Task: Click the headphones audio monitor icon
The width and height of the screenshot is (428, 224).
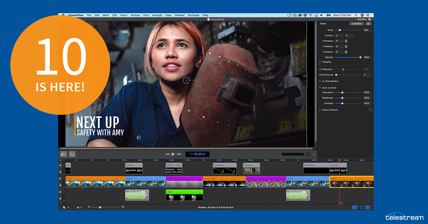Action: (x=308, y=154)
